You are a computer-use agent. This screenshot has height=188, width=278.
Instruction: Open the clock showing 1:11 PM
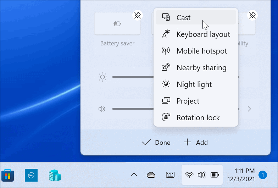point(241,175)
